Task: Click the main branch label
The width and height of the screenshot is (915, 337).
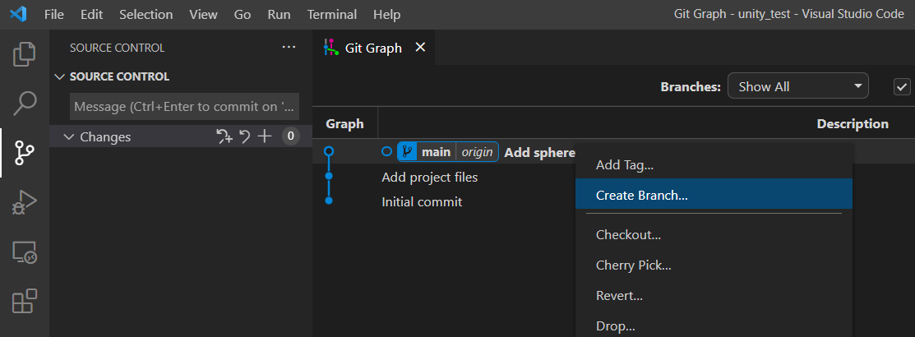Action: coord(436,152)
